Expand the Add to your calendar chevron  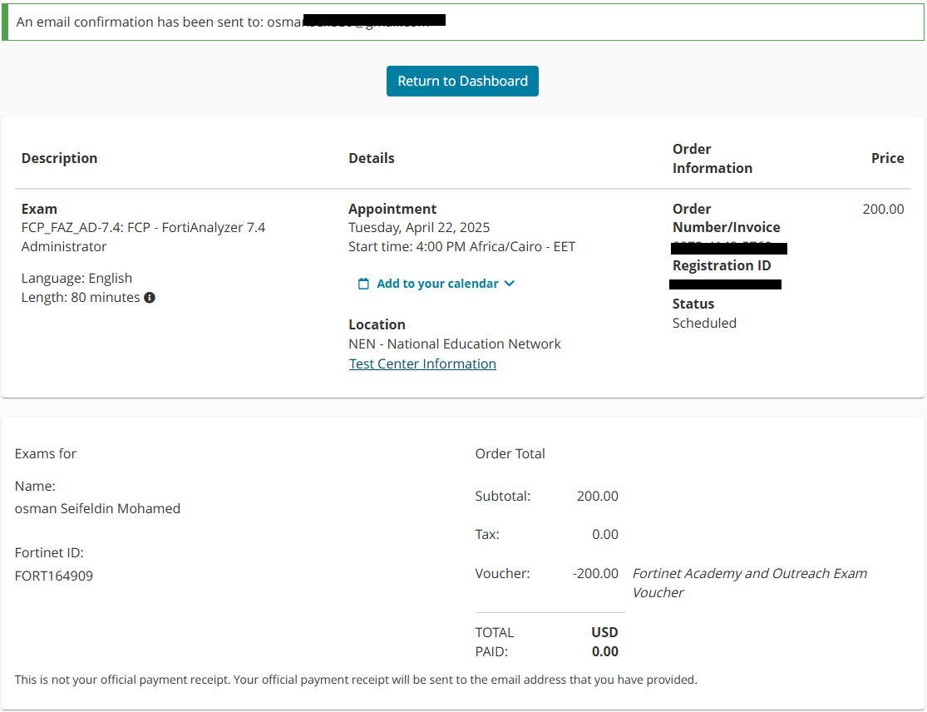pyautogui.click(x=510, y=284)
